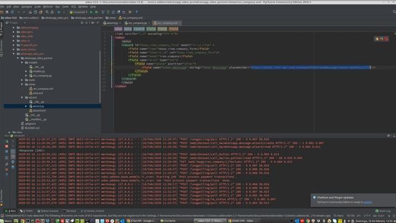Open .gitignore in the project tree
396x223 pixels.
(28, 124)
